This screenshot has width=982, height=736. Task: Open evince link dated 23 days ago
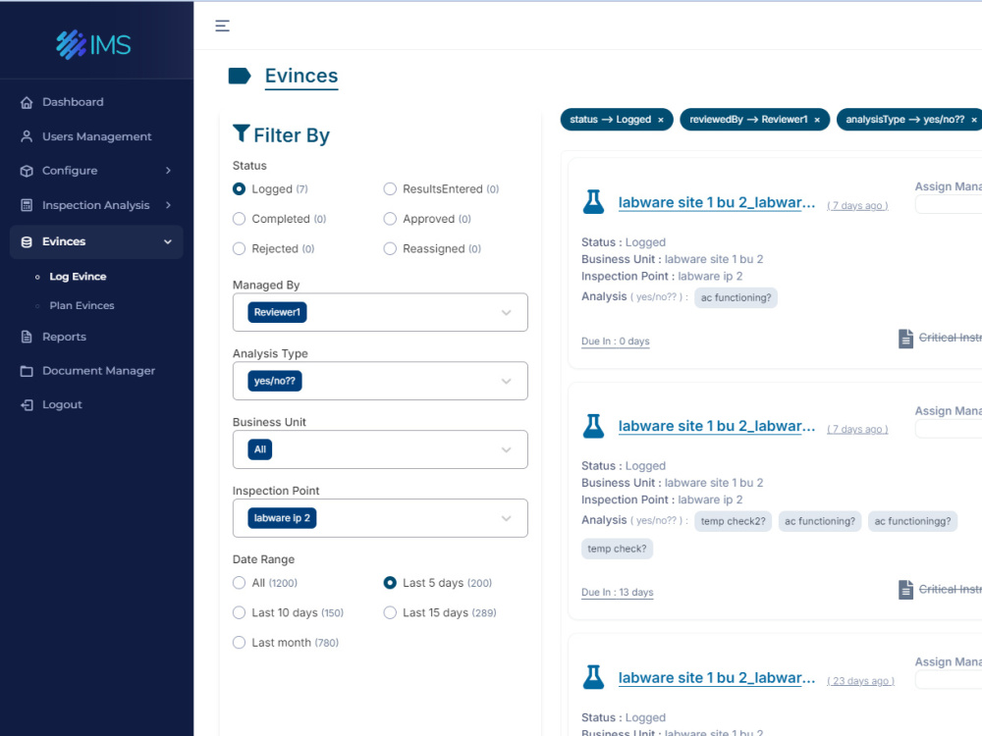717,678
